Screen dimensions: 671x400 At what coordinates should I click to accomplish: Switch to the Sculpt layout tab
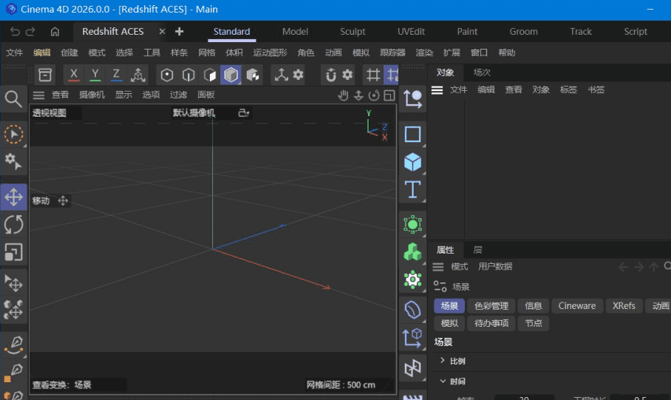coord(352,32)
